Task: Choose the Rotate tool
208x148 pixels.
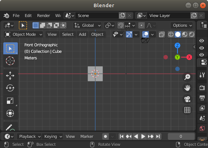Action: pos(10,88)
